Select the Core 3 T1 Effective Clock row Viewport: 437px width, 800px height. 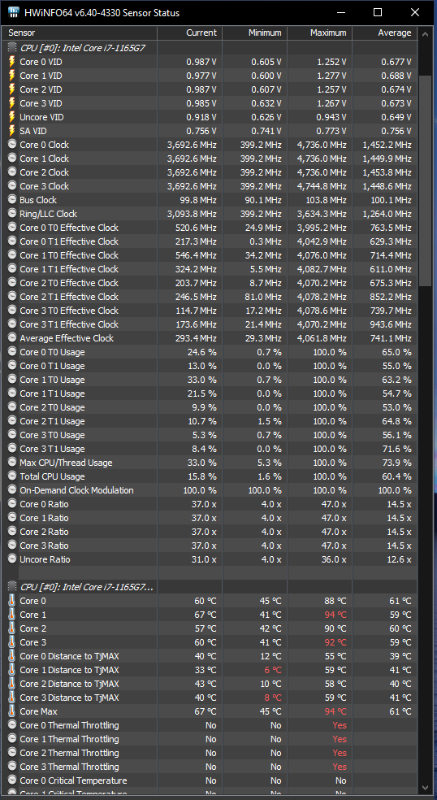point(210,324)
